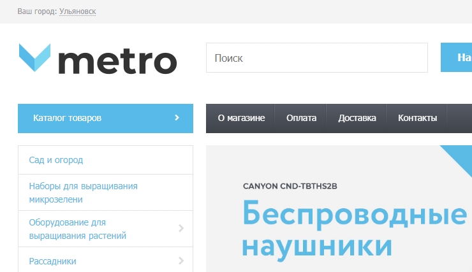Click the arrow icon in Каталог товаров

(x=177, y=118)
